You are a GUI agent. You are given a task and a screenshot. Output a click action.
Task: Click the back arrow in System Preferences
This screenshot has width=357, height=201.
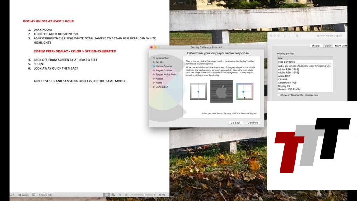coord(285,36)
